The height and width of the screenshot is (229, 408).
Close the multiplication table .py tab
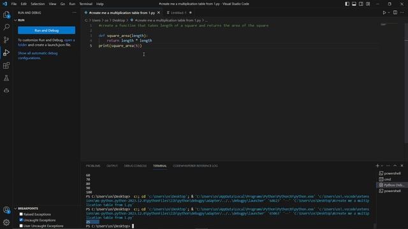pos(159,13)
